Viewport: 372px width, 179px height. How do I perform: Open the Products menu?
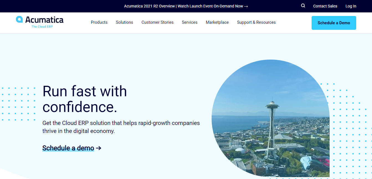pos(99,22)
